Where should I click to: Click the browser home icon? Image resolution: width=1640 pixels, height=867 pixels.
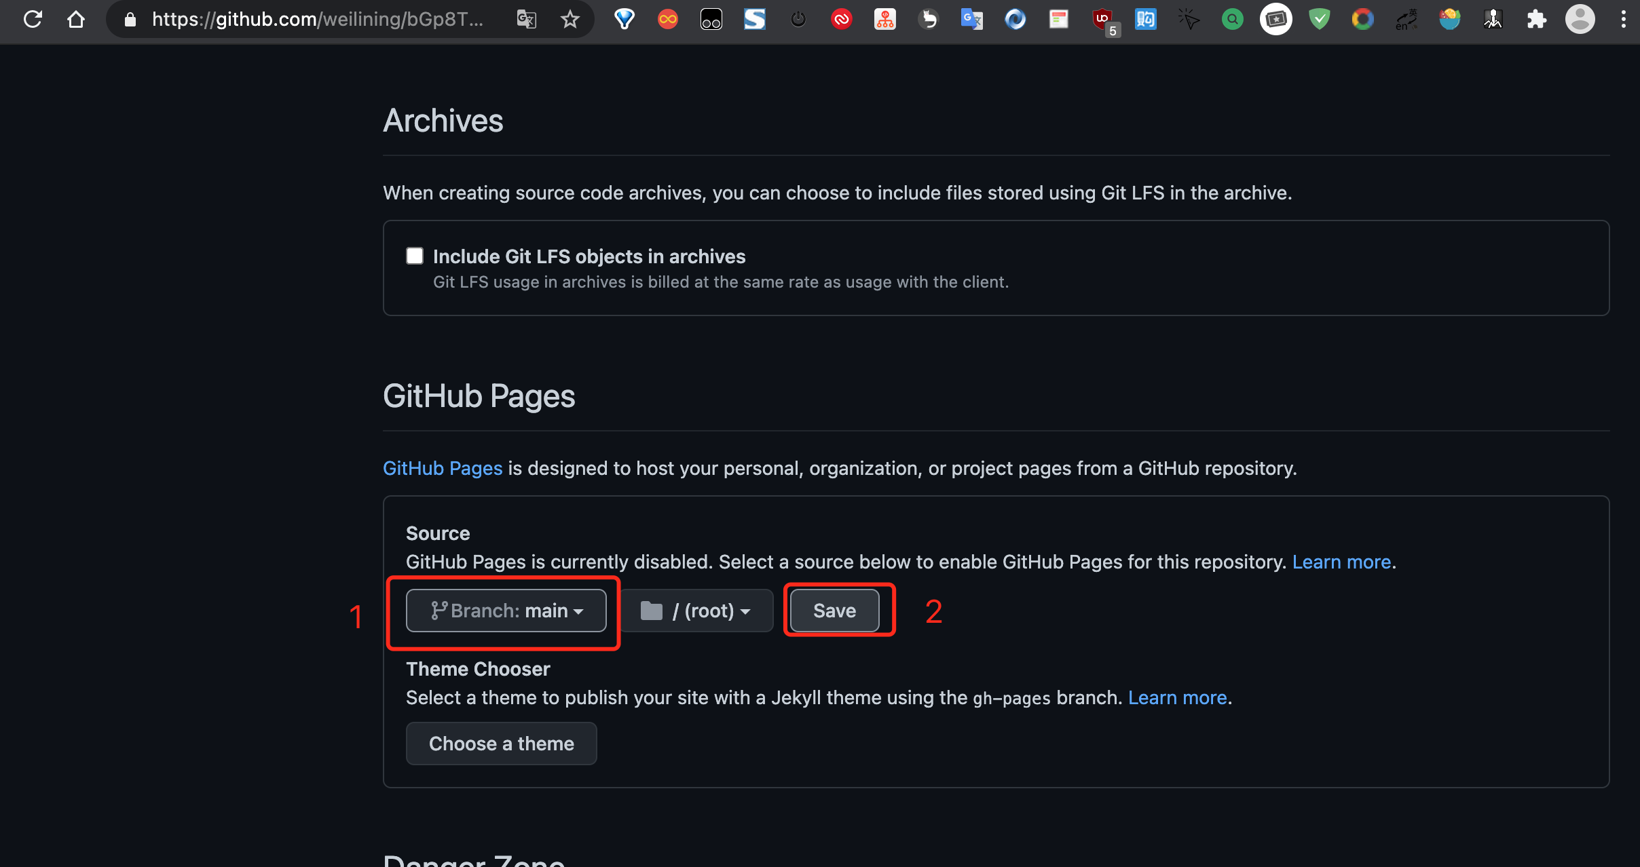(76, 19)
